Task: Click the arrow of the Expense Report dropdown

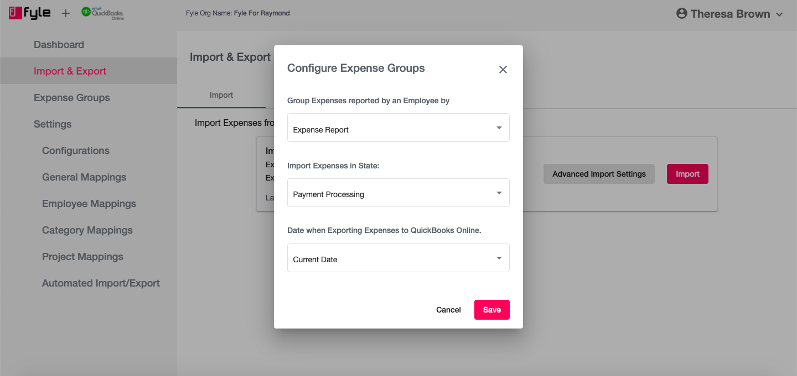Action: 499,128
